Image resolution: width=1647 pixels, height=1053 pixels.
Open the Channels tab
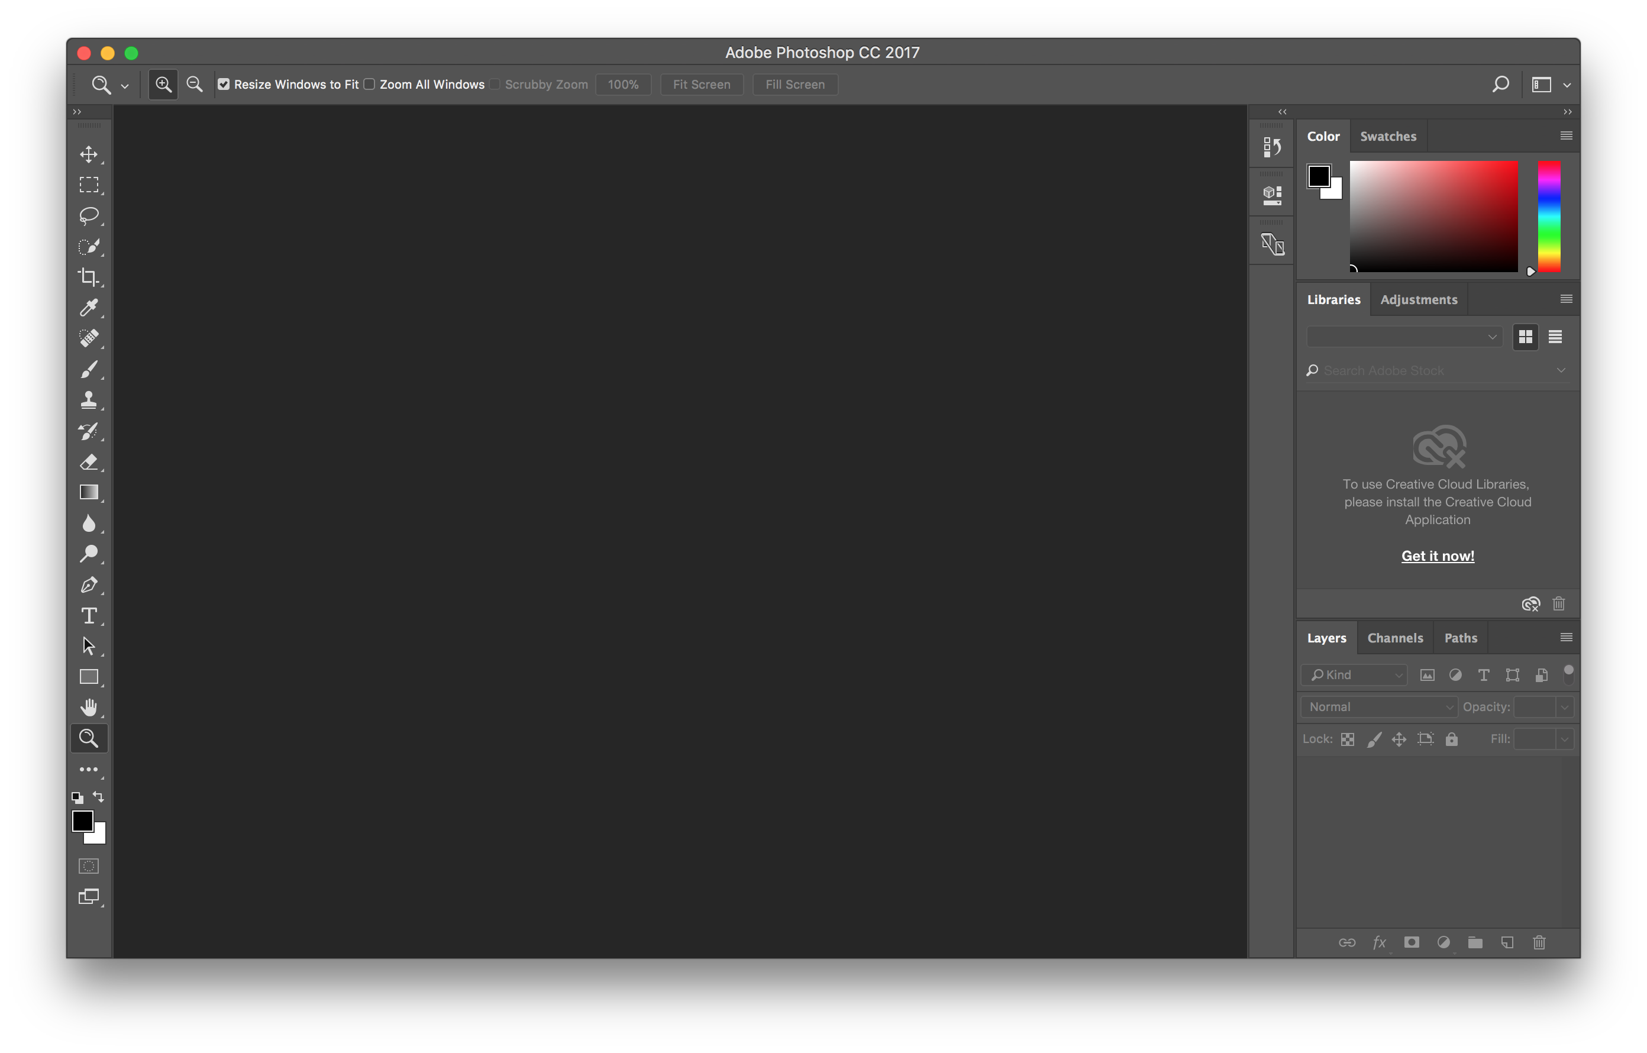(1394, 638)
